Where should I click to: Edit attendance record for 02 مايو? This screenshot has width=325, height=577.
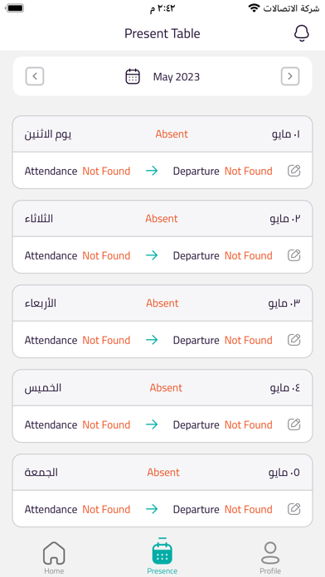293,255
